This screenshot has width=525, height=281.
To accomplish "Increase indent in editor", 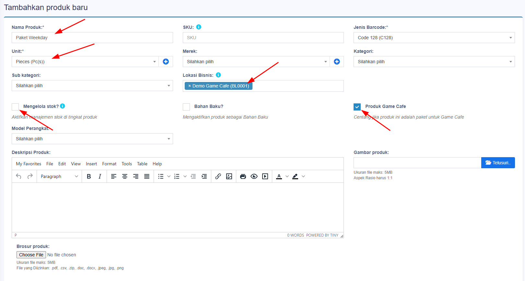I will point(204,176).
